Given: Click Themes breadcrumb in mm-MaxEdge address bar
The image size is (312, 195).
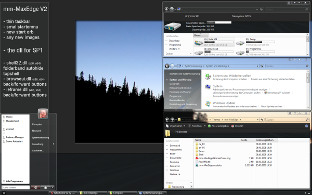Looking at the screenshot, I should coord(216,120).
